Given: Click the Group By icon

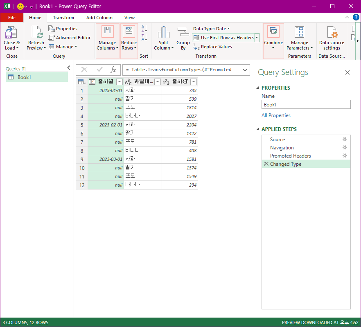Looking at the screenshot, I should 183,32.
